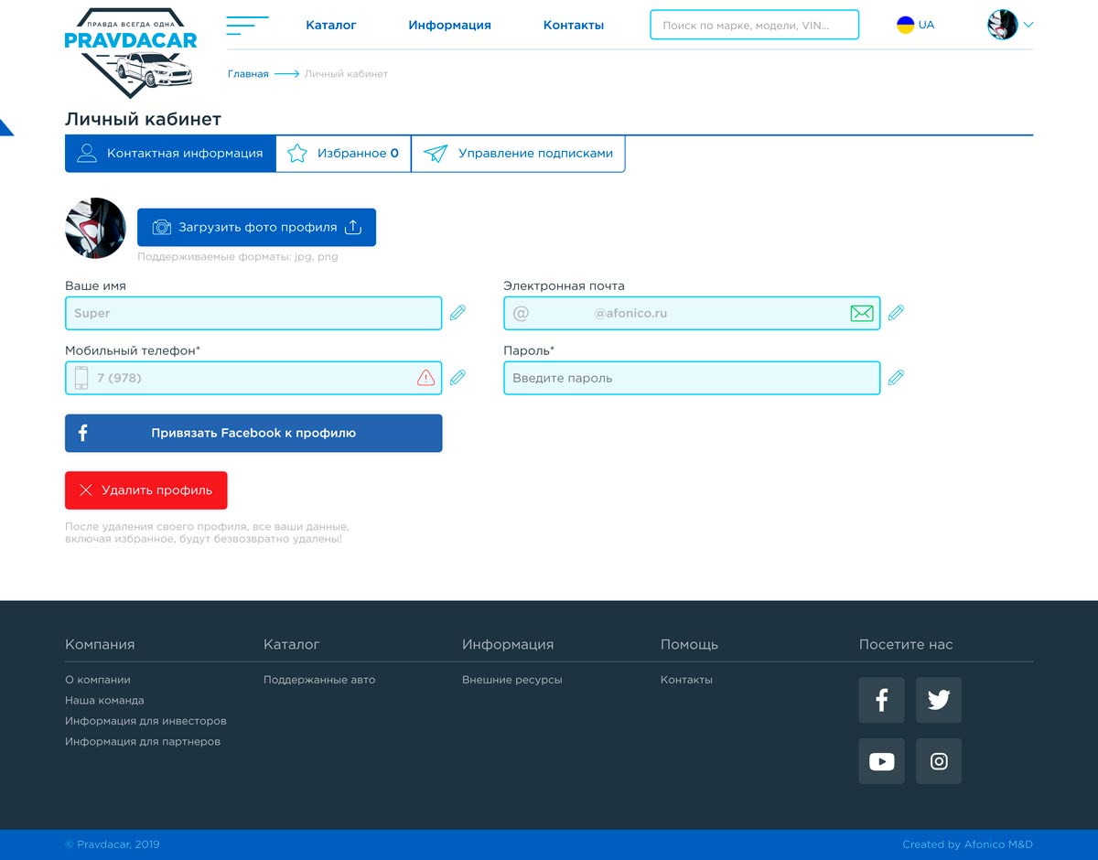Open the footer YouTube icon

[x=882, y=761]
